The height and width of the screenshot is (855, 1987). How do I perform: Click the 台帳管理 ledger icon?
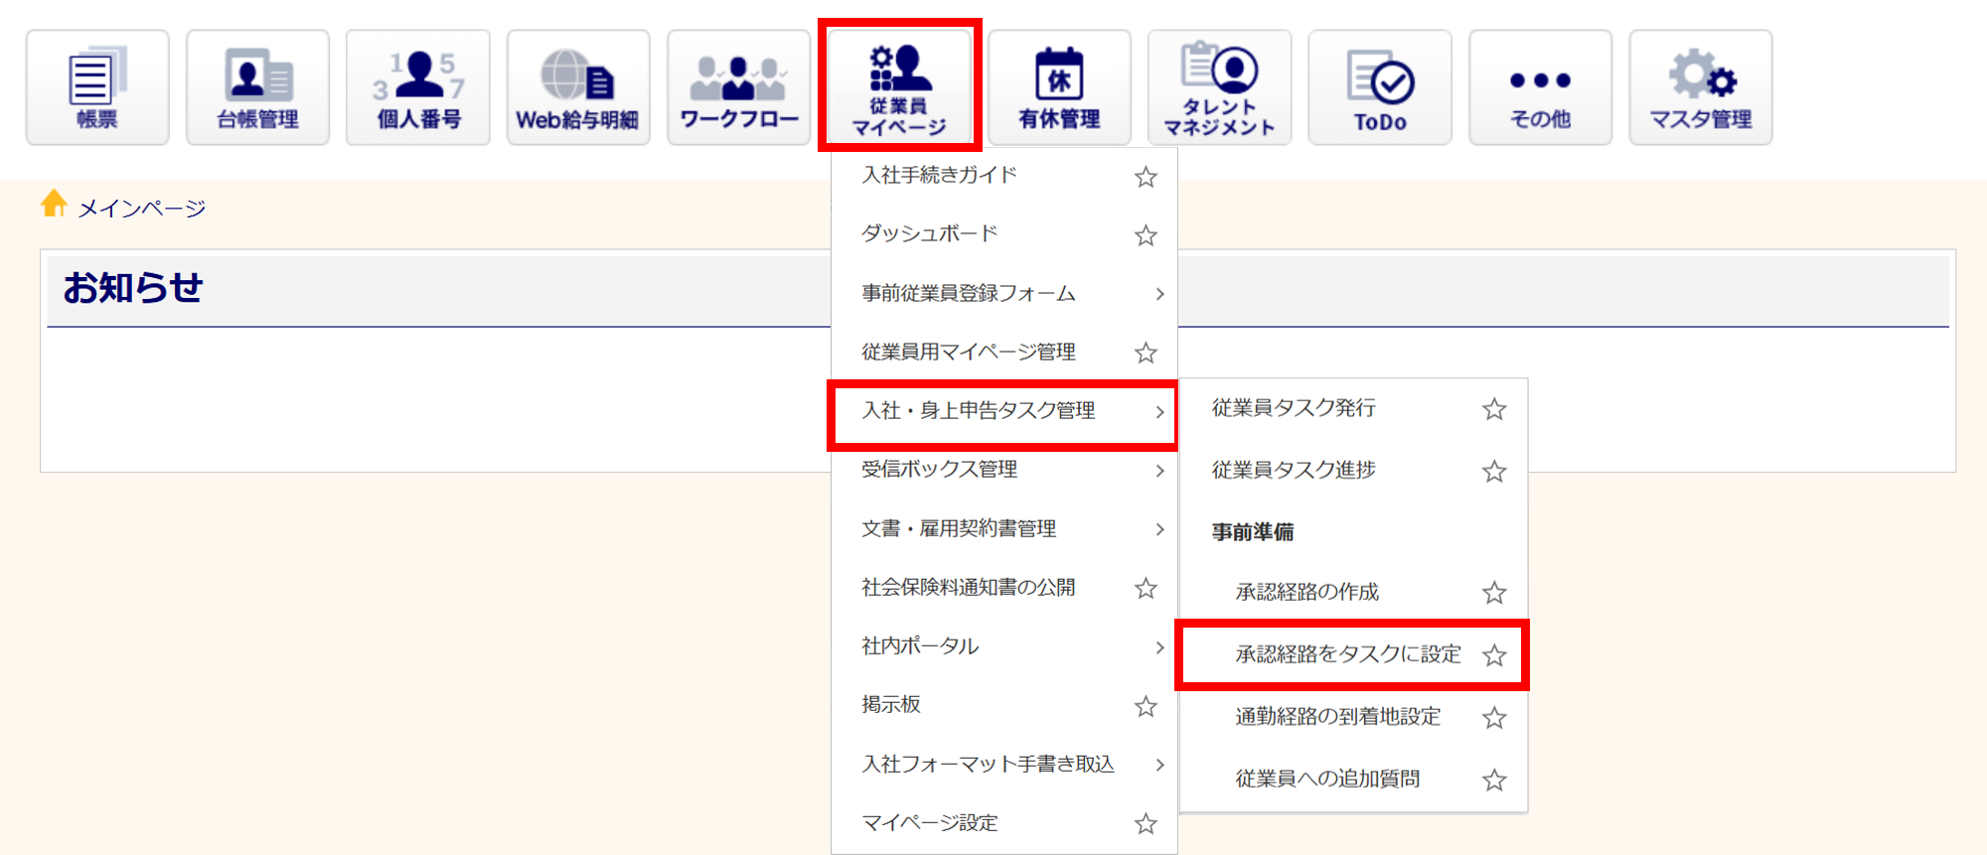pyautogui.click(x=257, y=87)
